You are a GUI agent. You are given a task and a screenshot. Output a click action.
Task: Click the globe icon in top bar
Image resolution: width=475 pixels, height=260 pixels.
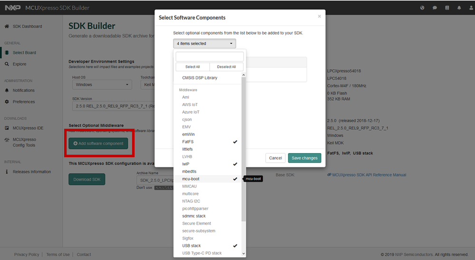[x=422, y=8]
